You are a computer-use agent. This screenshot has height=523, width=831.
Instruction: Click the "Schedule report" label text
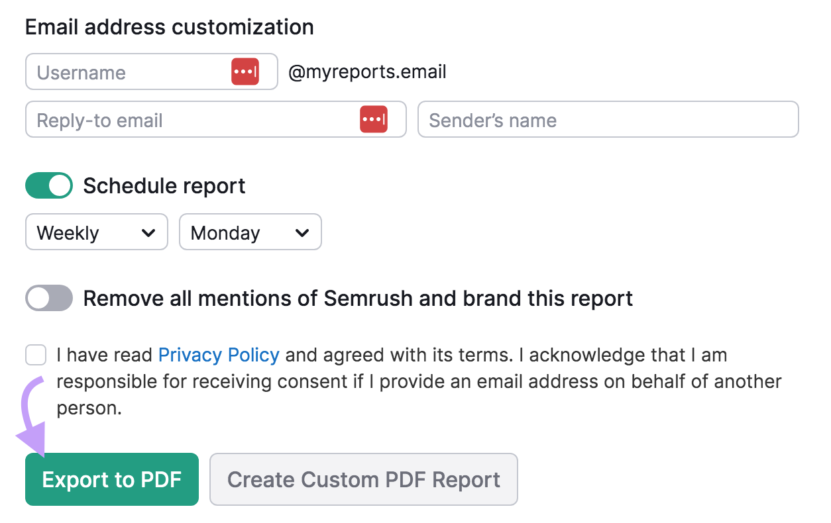pos(163,185)
